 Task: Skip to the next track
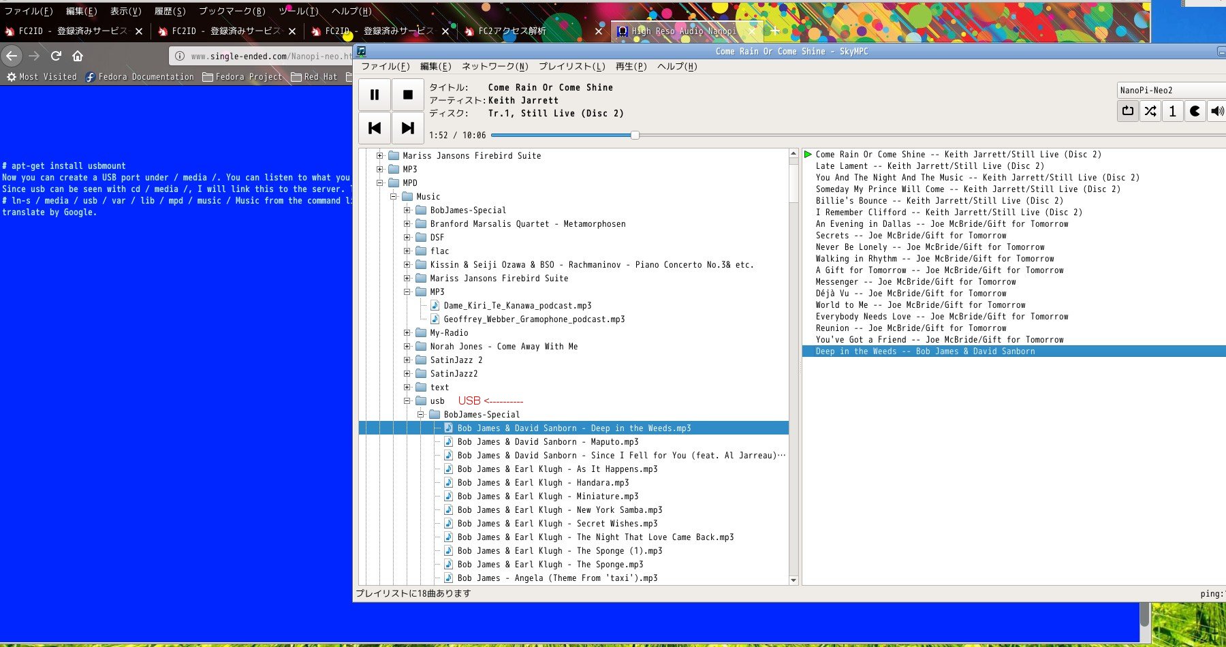pos(407,128)
